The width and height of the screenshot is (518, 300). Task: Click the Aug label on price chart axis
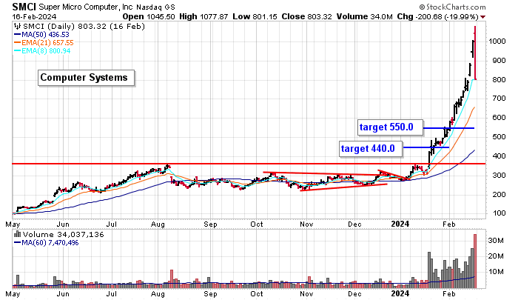158,224
